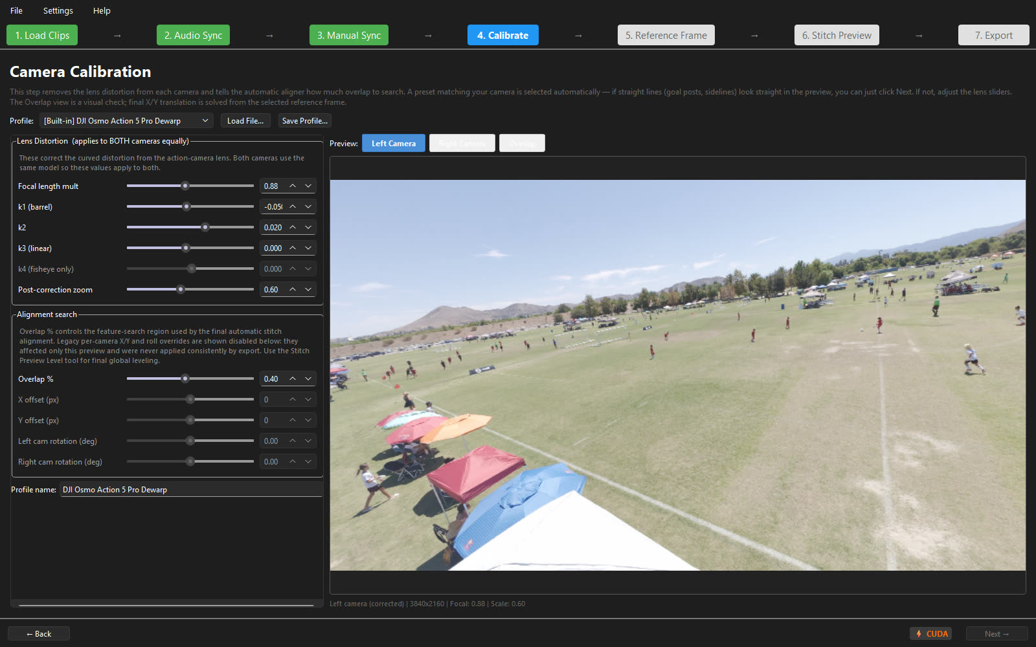This screenshot has width=1036, height=647.
Task: Open the Help menu
Action: click(x=102, y=10)
